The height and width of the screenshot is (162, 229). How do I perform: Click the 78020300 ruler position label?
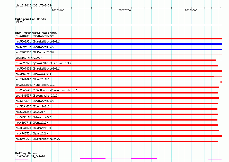191,10
